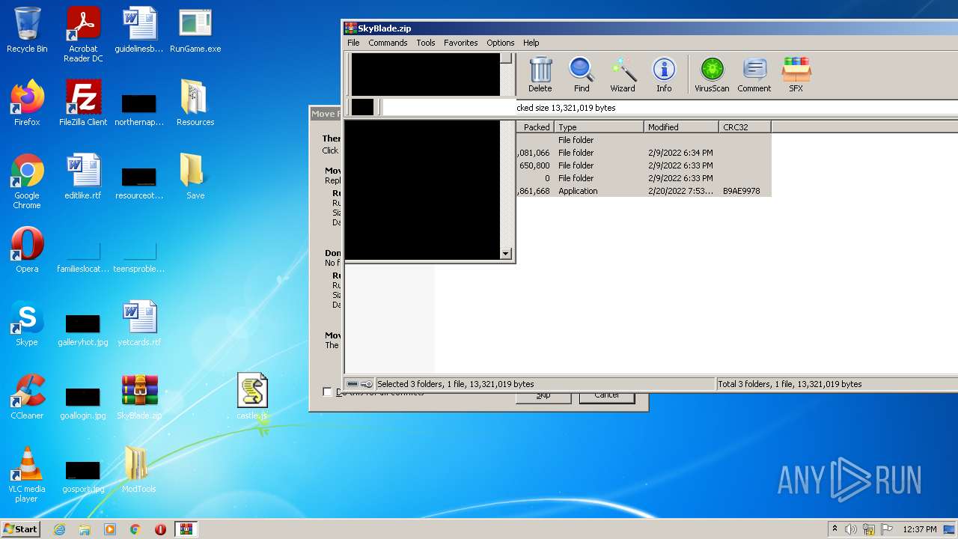This screenshot has height=539, width=958.
Task: Click the Skip button in the Move File dialog
Action: point(543,397)
